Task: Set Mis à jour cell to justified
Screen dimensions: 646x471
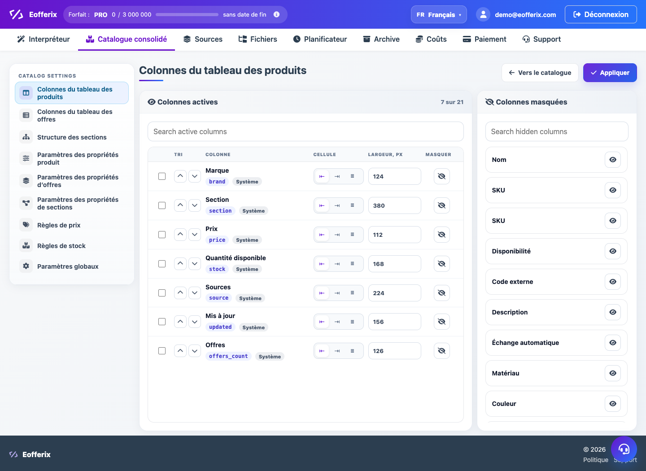Action: tap(353, 322)
